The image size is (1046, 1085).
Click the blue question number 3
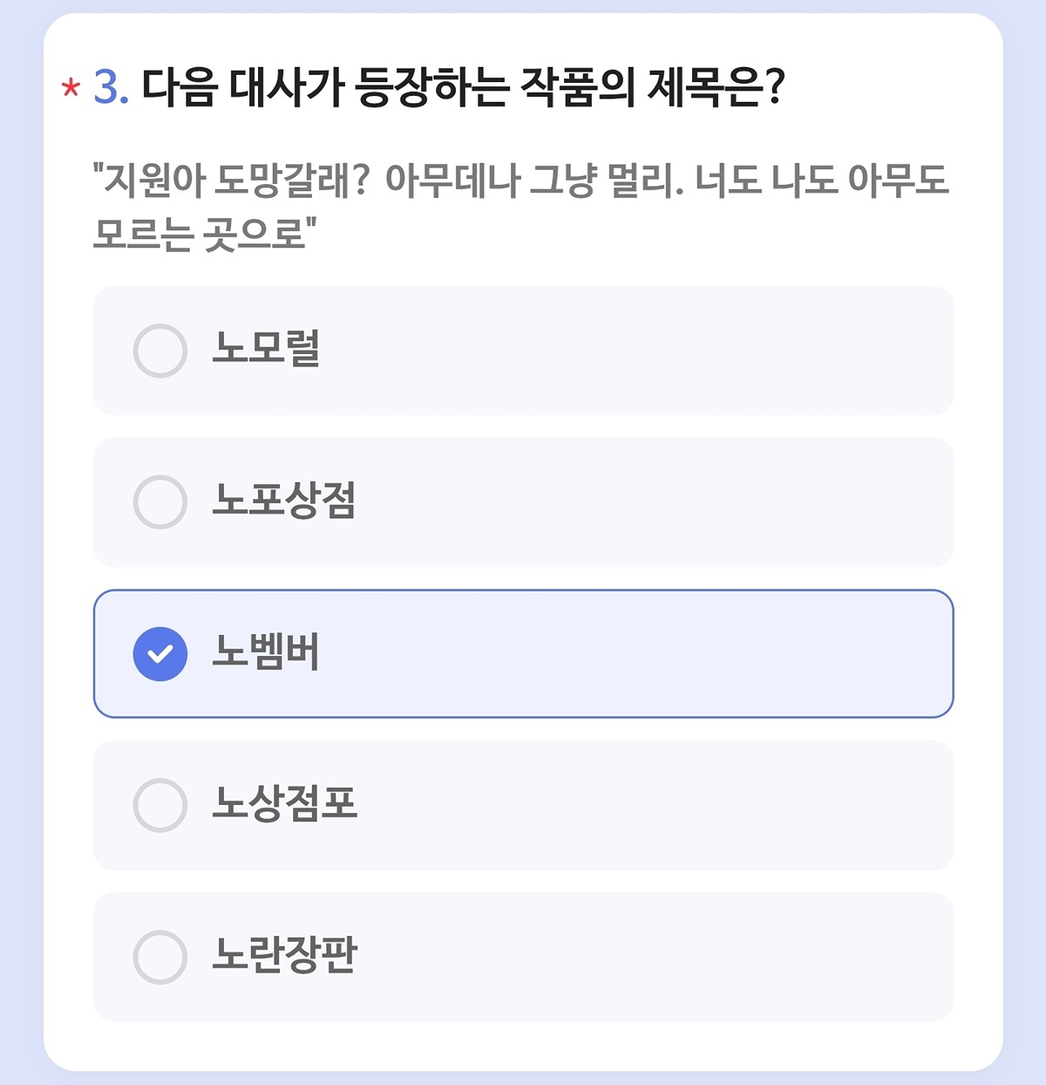pyautogui.click(x=111, y=86)
